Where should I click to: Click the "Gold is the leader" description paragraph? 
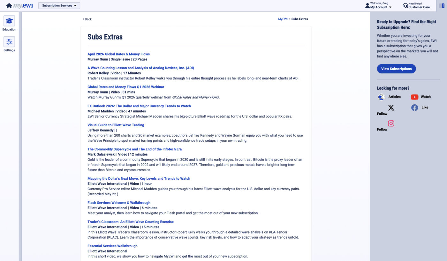click(195, 165)
